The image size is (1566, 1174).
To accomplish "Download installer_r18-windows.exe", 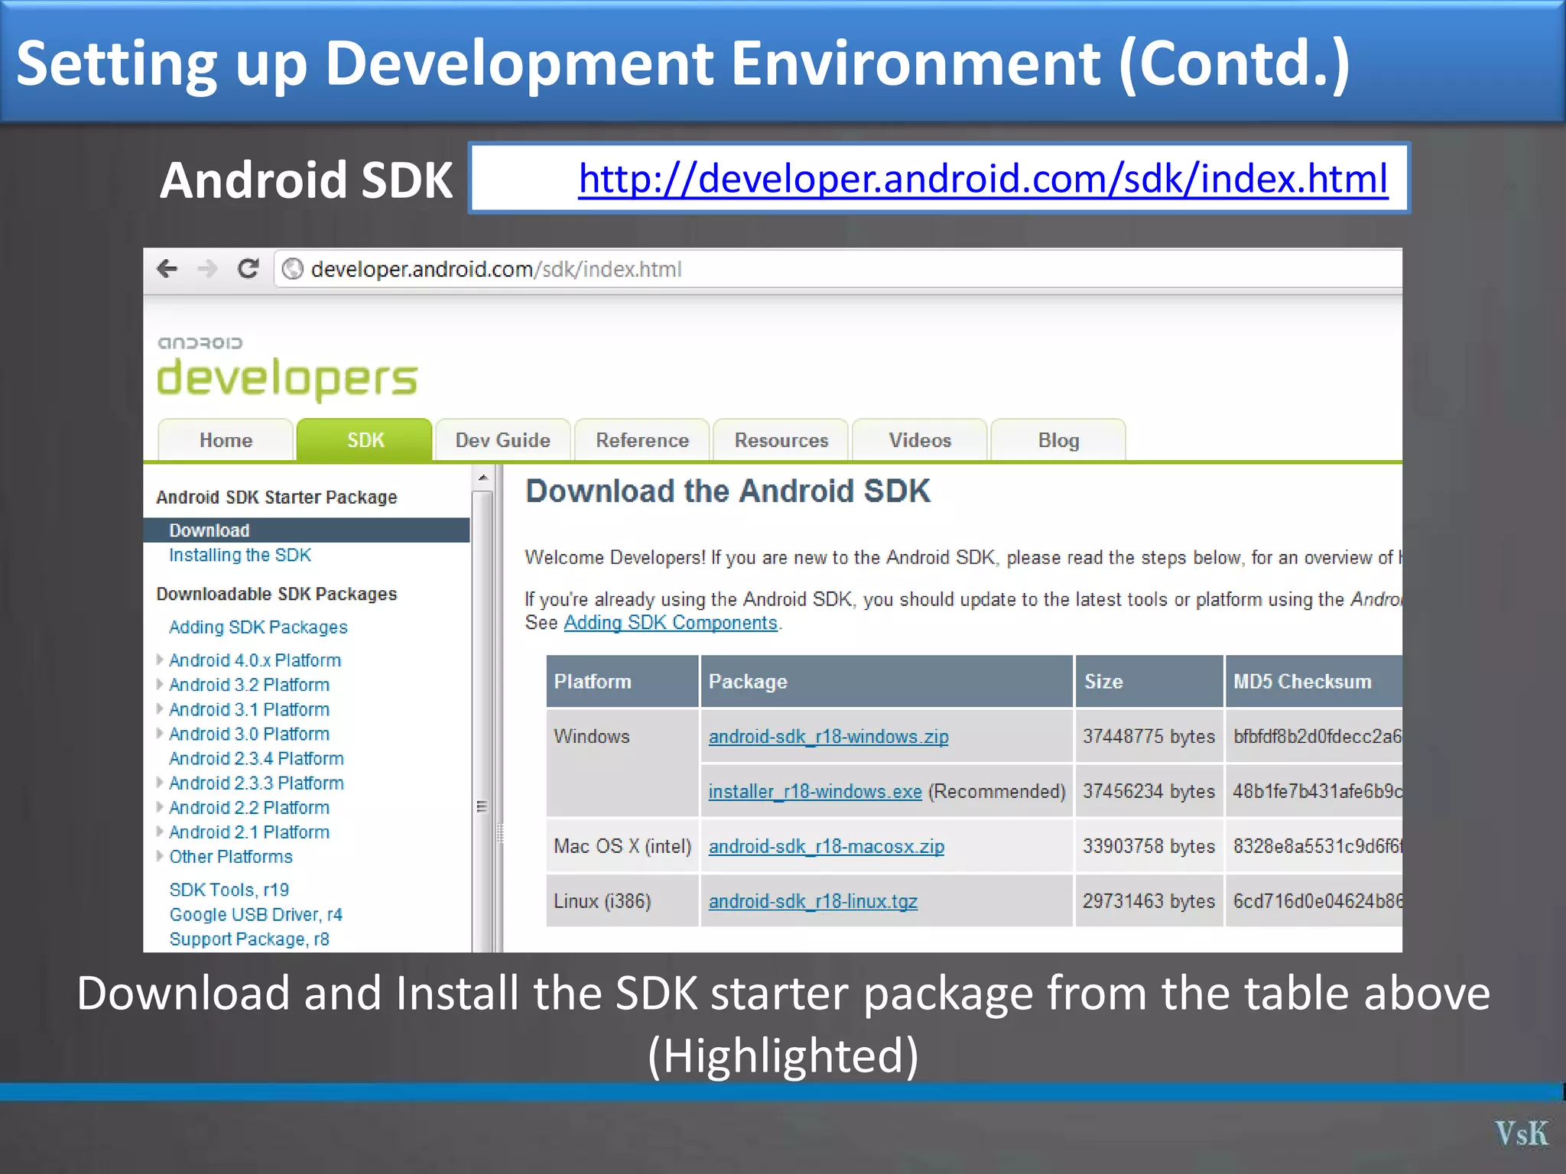I will click(815, 791).
